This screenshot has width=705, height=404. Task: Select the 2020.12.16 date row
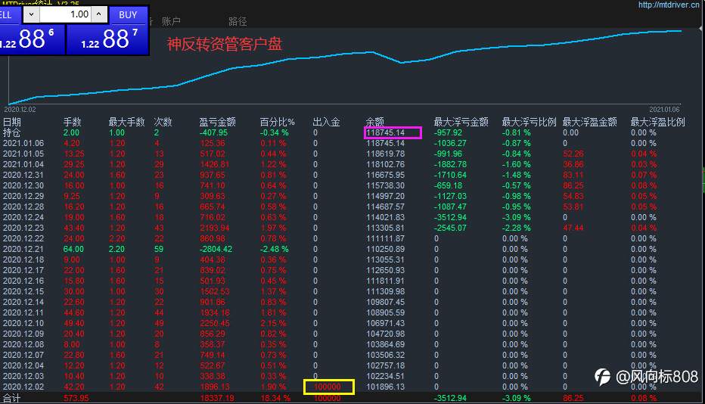(23, 281)
